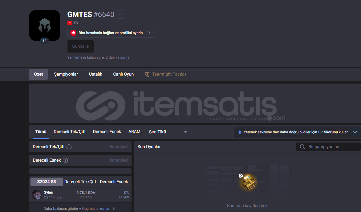Open the Canlı Oyun tab
Screen dimensions: 361x212
124,74
